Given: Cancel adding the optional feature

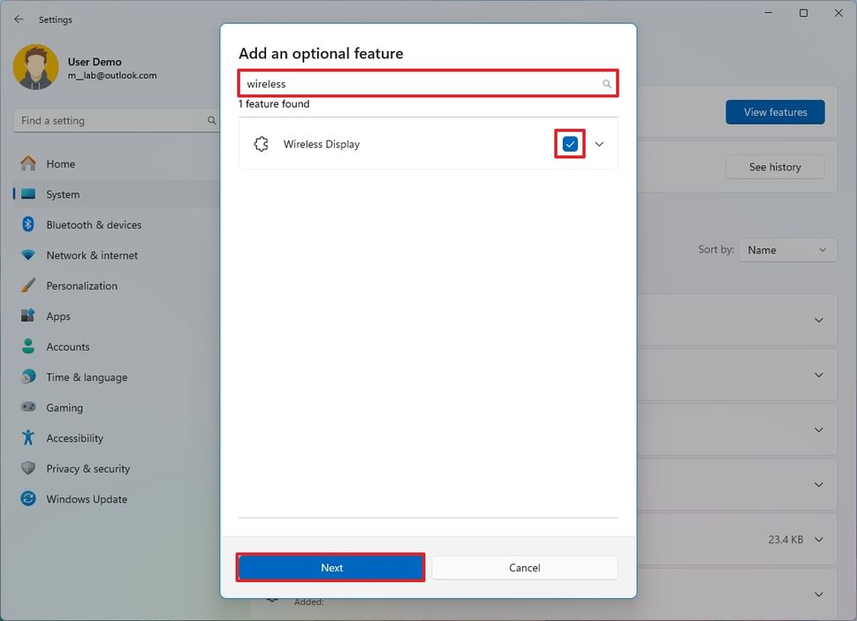Looking at the screenshot, I should coord(524,567).
